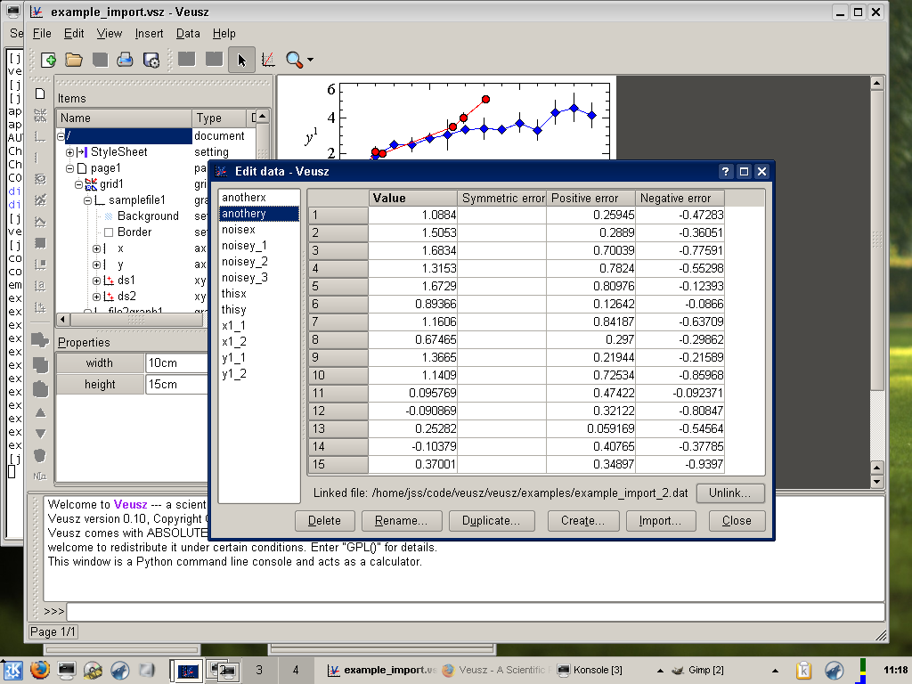Launch Firefox from the taskbar panel
Screen dimensions: 912x684
(40, 670)
